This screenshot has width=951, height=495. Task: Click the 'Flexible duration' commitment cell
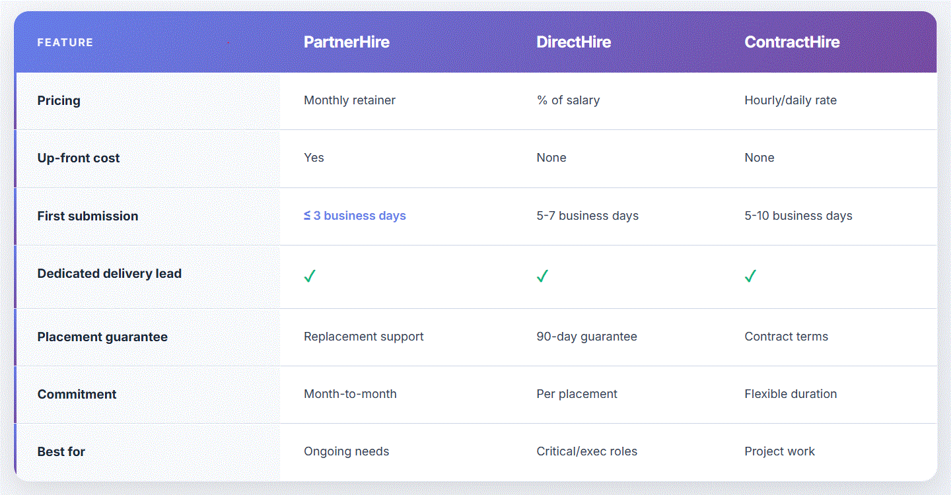(791, 394)
